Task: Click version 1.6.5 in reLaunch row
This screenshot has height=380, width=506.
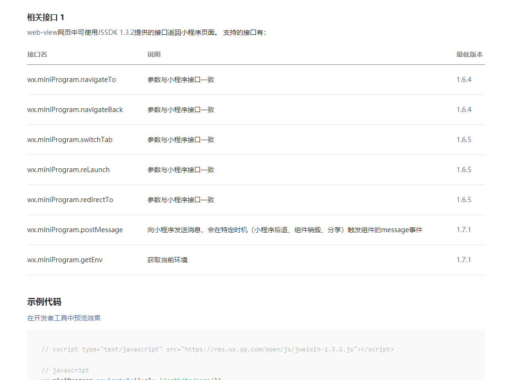Action: click(464, 170)
